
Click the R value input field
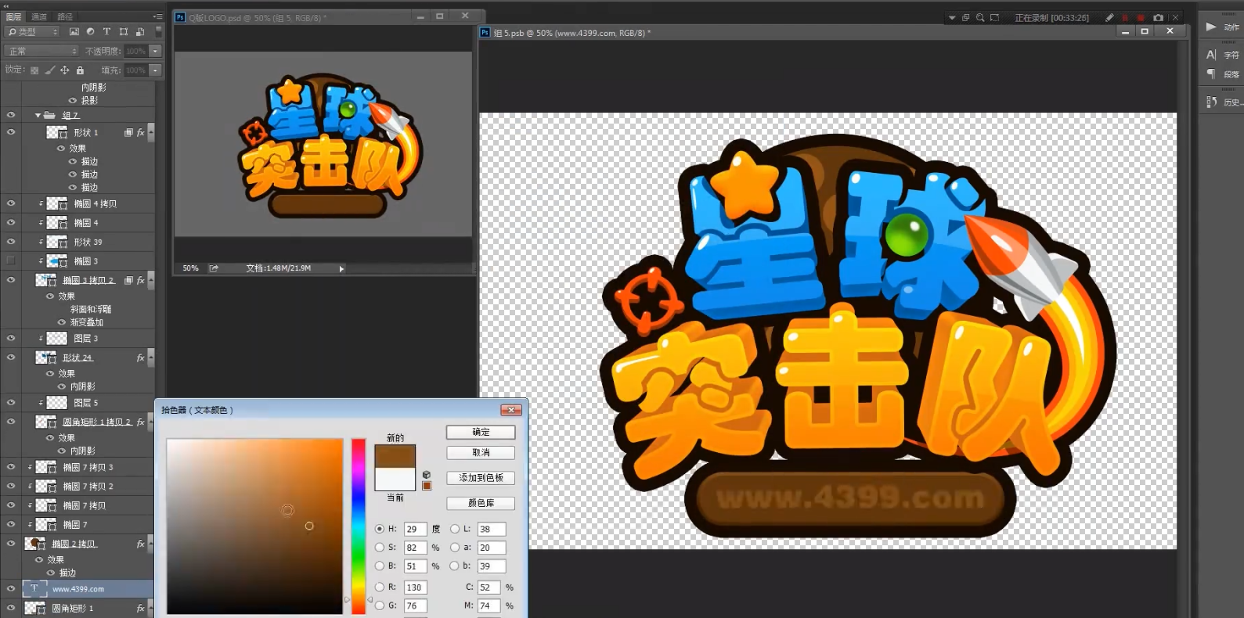[415, 587]
